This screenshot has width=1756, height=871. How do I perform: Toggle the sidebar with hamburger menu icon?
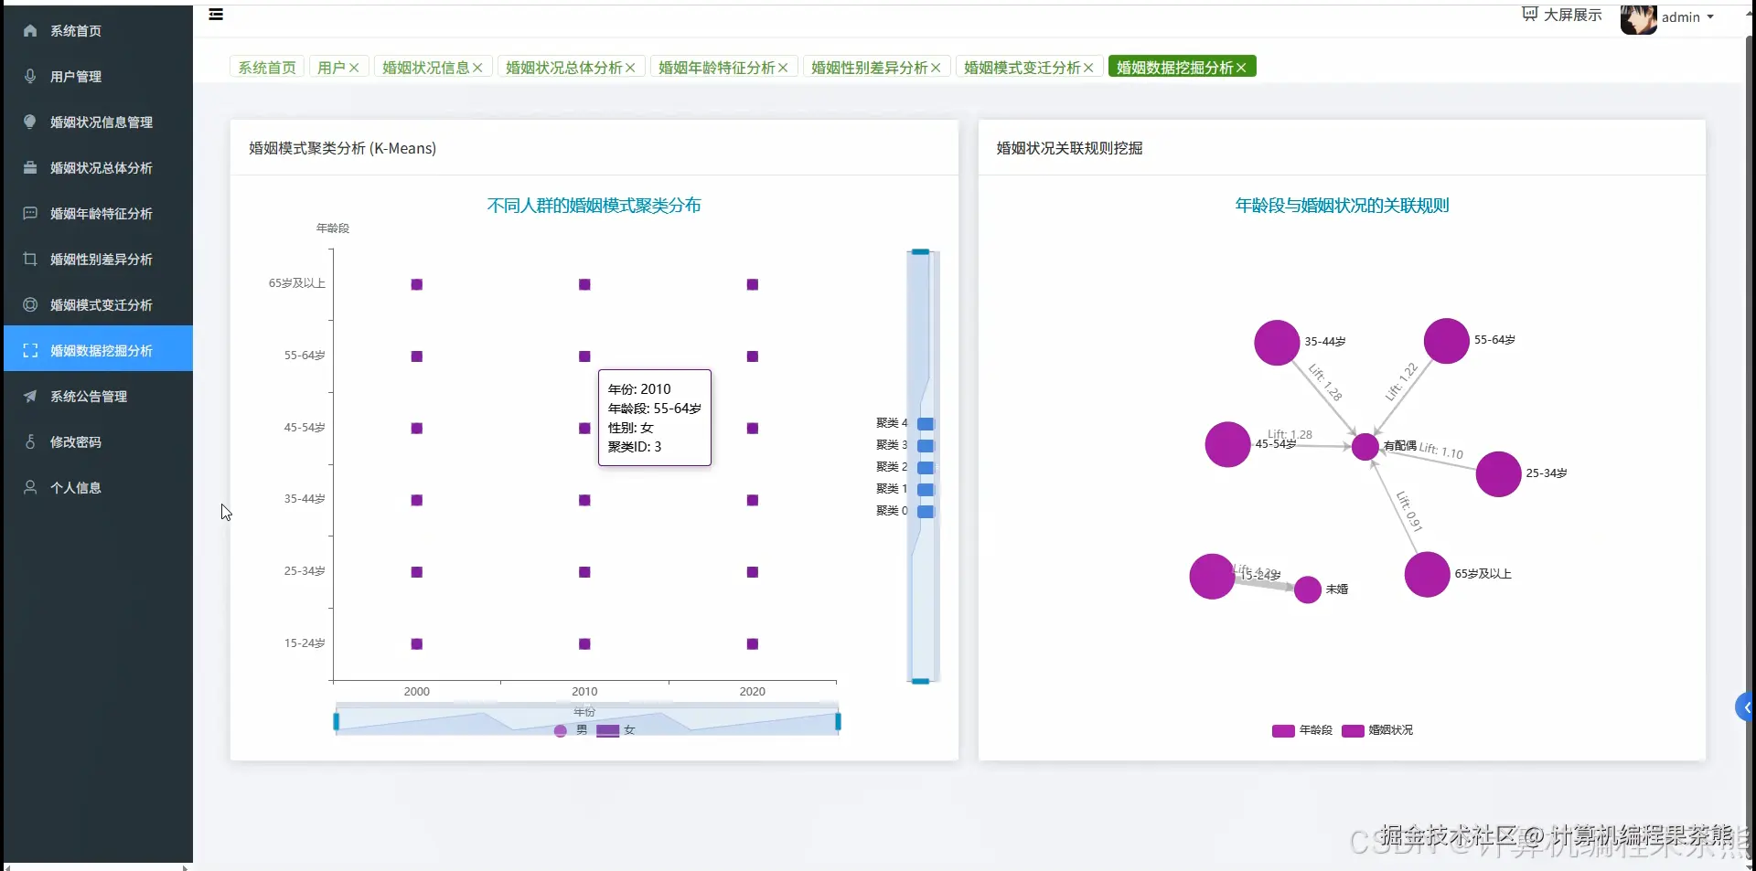(216, 15)
